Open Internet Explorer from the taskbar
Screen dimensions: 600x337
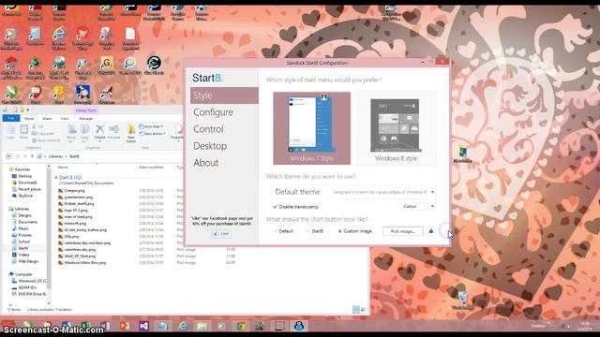pos(184,326)
